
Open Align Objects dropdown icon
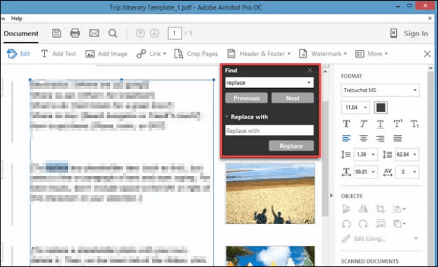(399, 209)
